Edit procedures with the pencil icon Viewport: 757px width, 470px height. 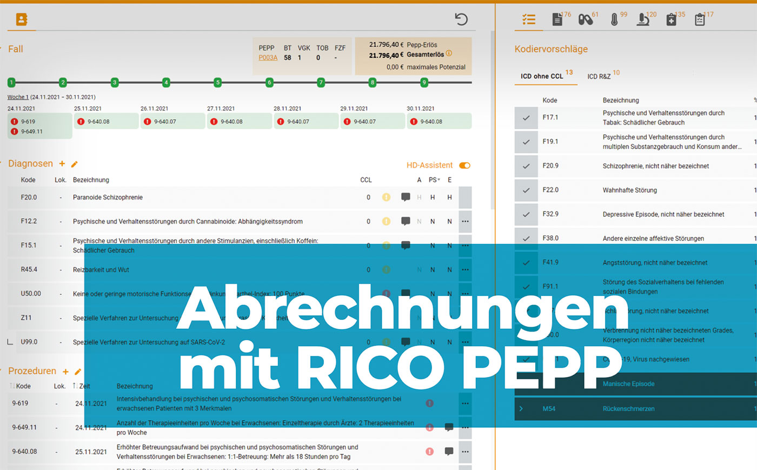point(78,372)
